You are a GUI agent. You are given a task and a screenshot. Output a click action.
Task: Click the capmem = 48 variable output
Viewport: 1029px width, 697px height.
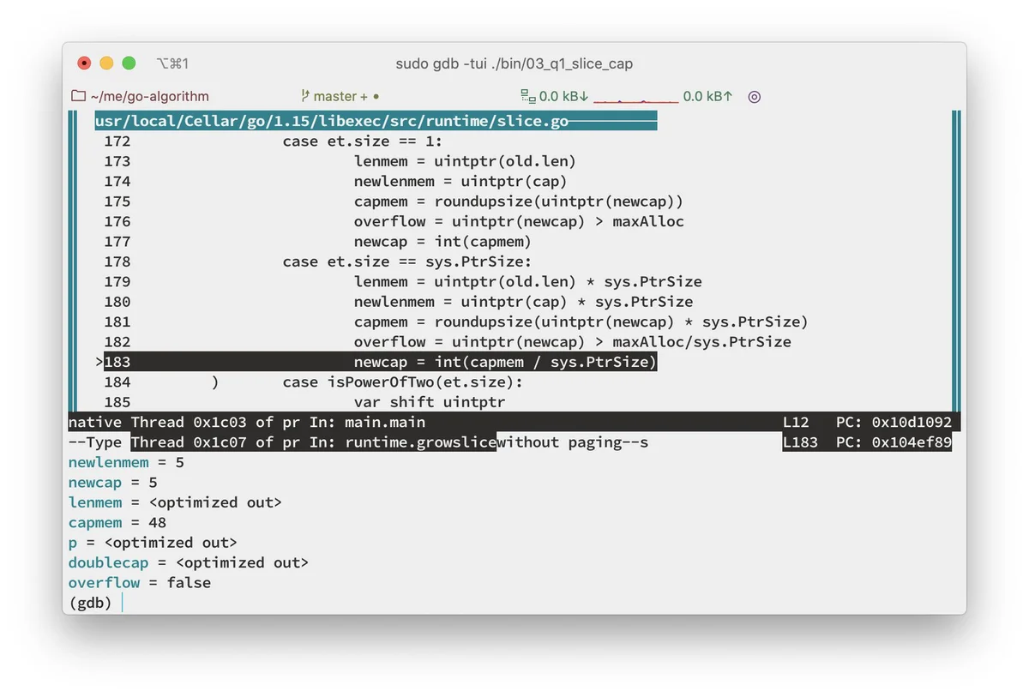[x=117, y=522]
